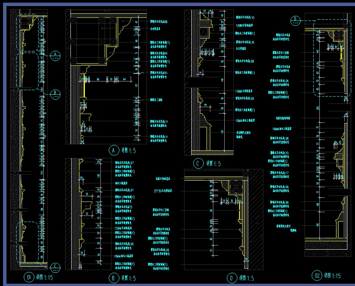Click the circled 01 detail title marker
The height and width of the screenshot is (286, 355).
coord(29,277)
